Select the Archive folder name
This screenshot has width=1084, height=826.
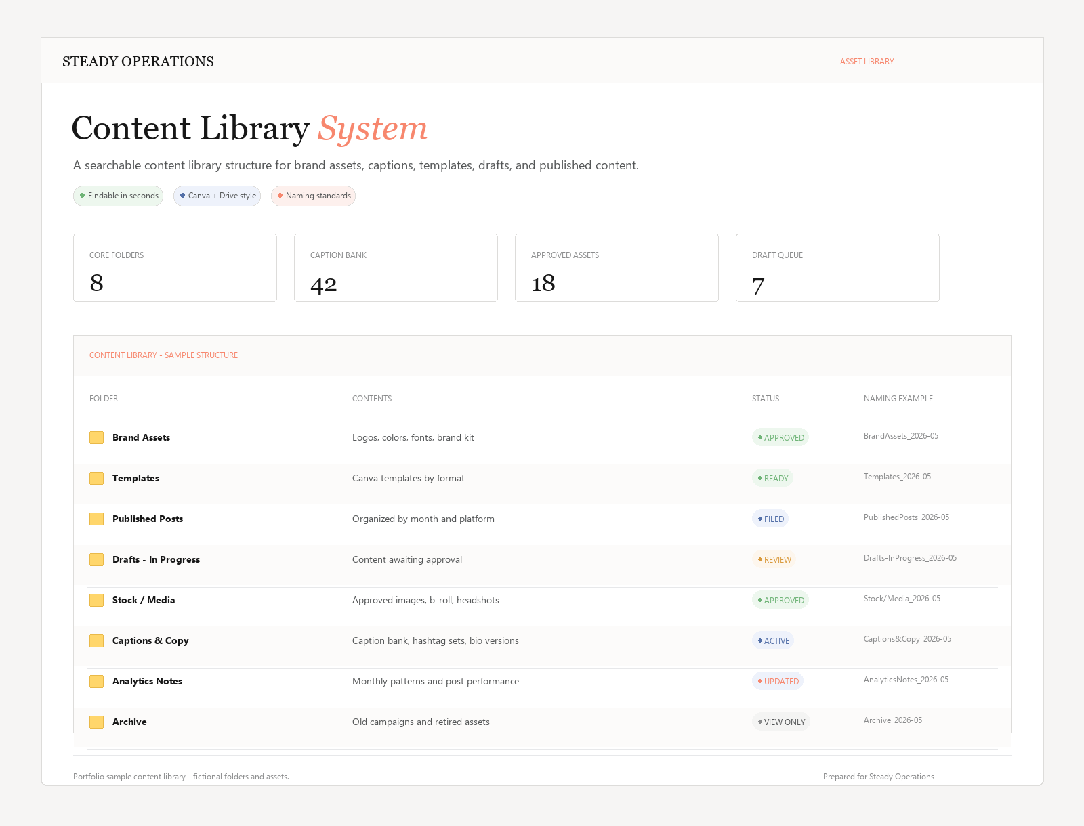129,722
